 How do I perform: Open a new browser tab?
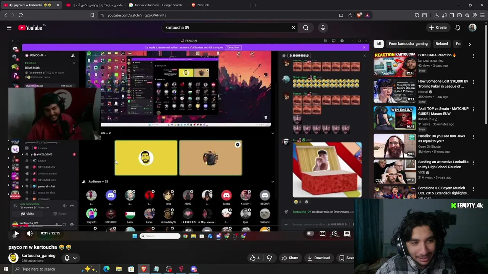coord(255,5)
